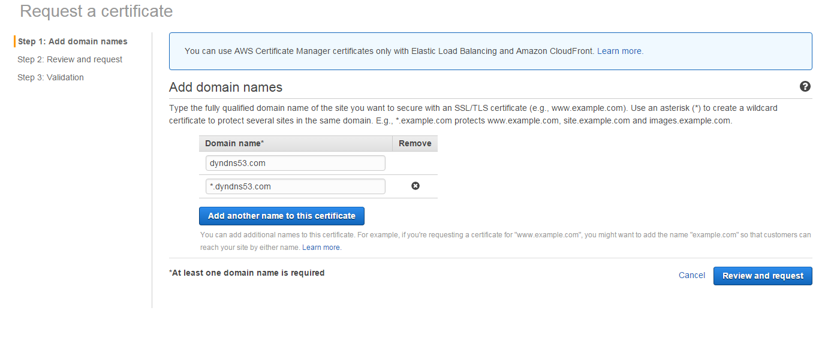Click Learn more in the blue info banner
This screenshot has height=353, width=840.
pyautogui.click(x=619, y=51)
